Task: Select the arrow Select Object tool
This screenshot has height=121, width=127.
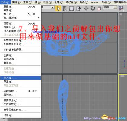Action: (58, 8)
